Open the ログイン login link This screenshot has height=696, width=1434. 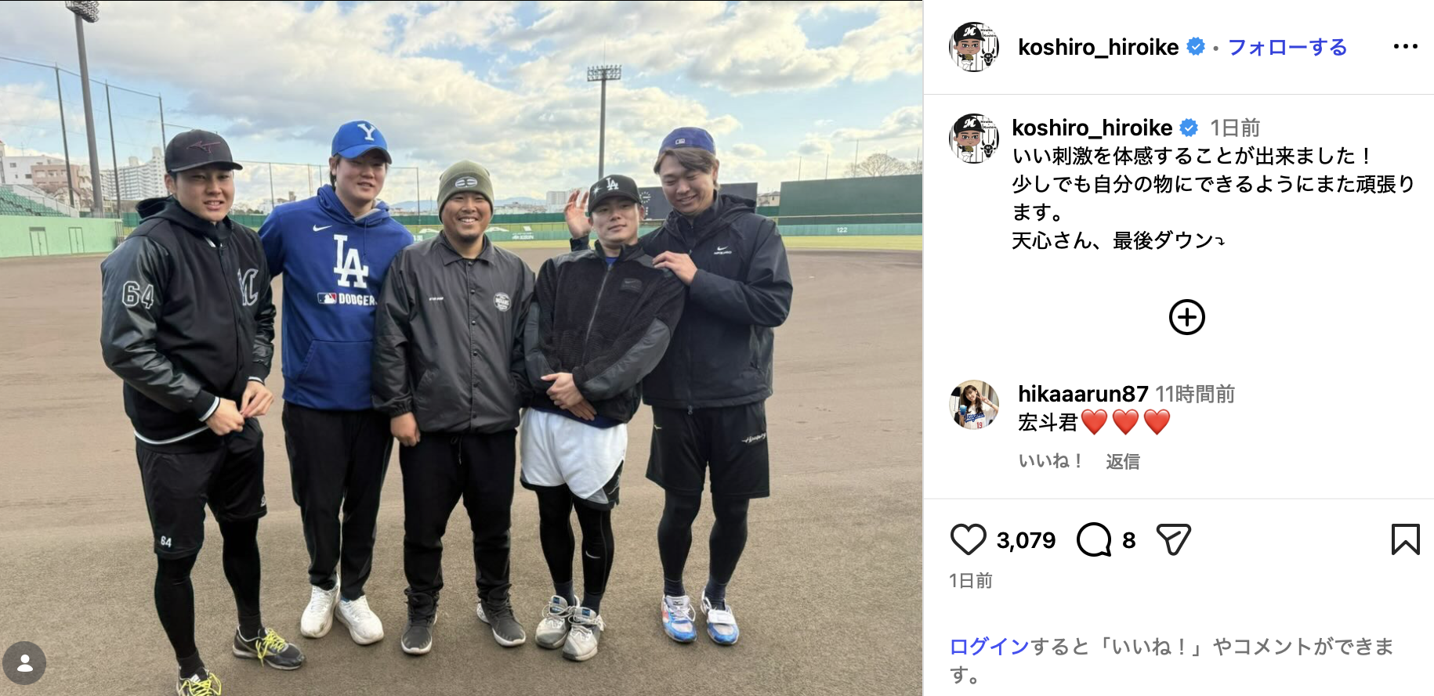tap(989, 647)
